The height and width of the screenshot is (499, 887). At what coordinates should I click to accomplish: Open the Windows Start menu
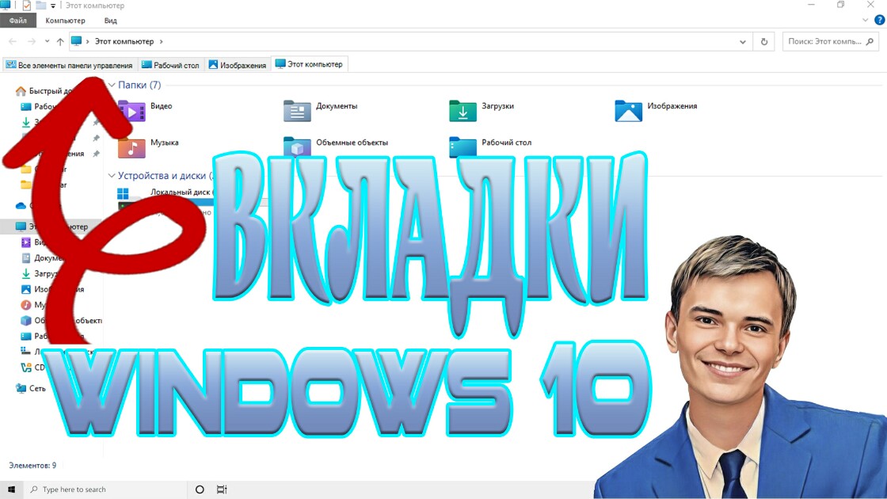coord(11,489)
